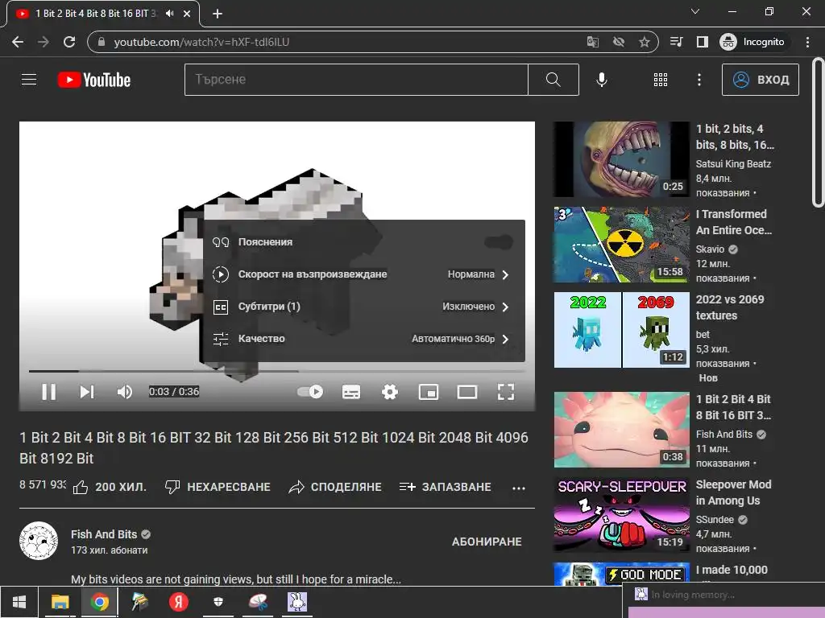Screen dimensions: 825x618
Task: Open the tab search dropdown arrow
Action: [x=695, y=11]
